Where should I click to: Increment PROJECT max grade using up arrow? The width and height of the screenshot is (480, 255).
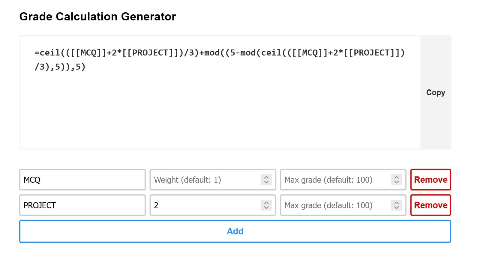click(396, 203)
